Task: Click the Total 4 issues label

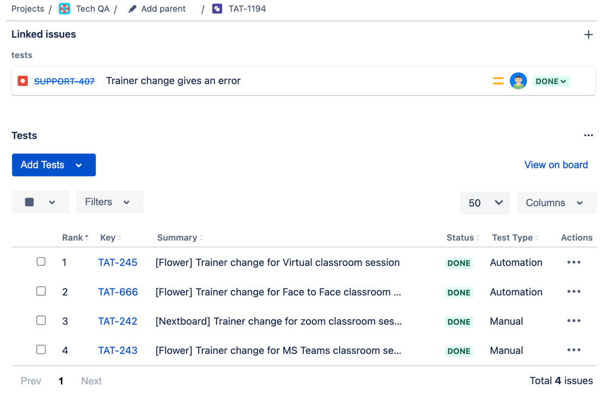Action: tap(561, 381)
